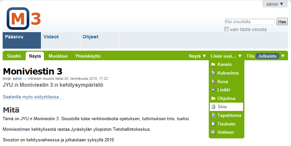Screen dimensions: 291x146
Task: Open the Pääsivu navigation tab
Action: click(x=22, y=40)
